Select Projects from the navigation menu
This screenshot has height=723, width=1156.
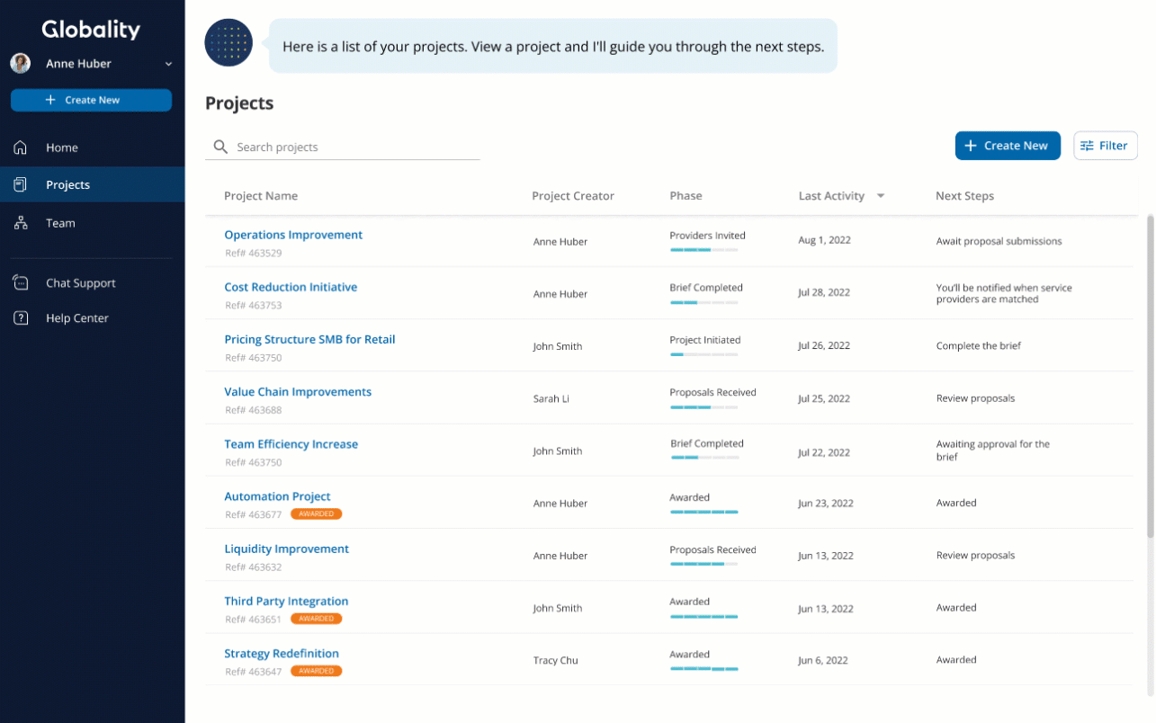point(67,184)
